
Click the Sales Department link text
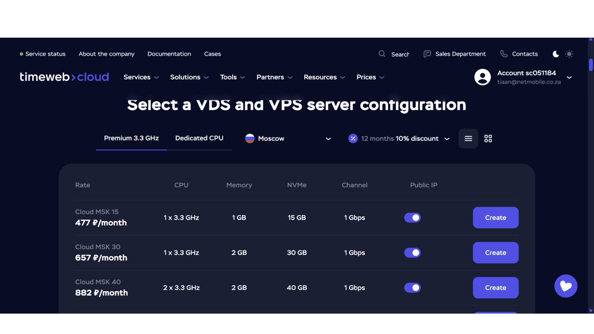(460, 54)
